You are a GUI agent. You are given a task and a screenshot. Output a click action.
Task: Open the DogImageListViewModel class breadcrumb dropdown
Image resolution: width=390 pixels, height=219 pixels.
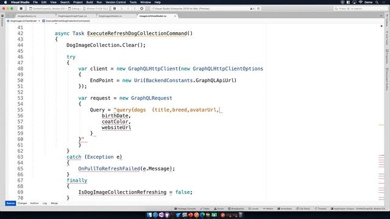[23, 21]
